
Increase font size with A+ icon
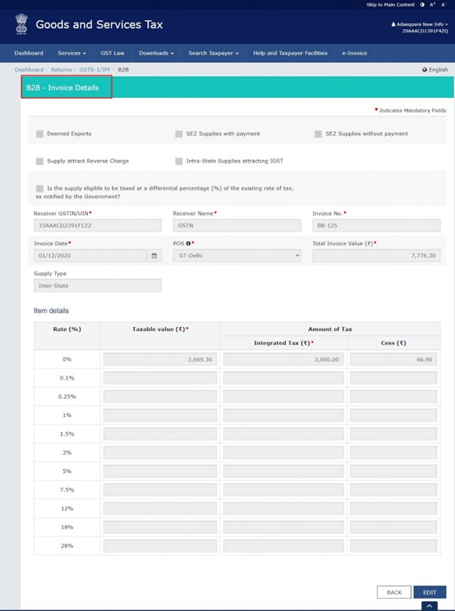[x=433, y=4]
